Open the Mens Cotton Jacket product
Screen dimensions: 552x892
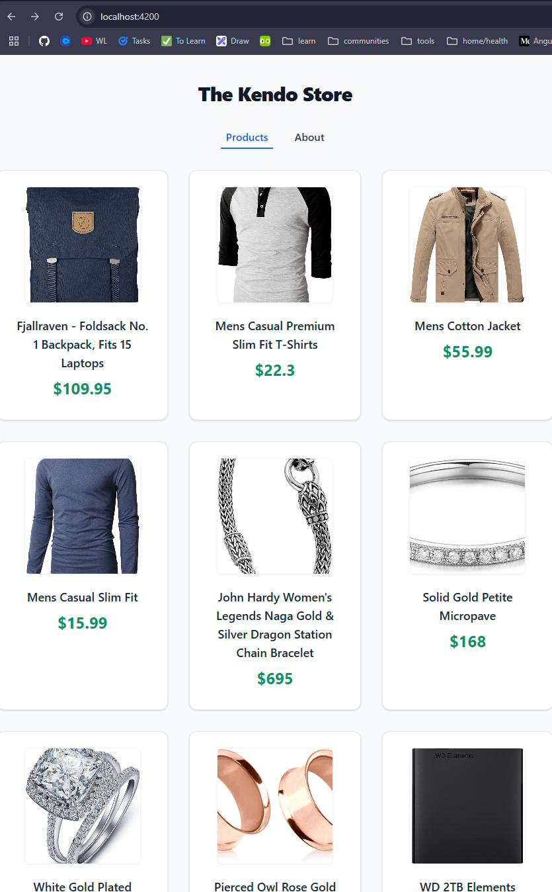tap(467, 326)
